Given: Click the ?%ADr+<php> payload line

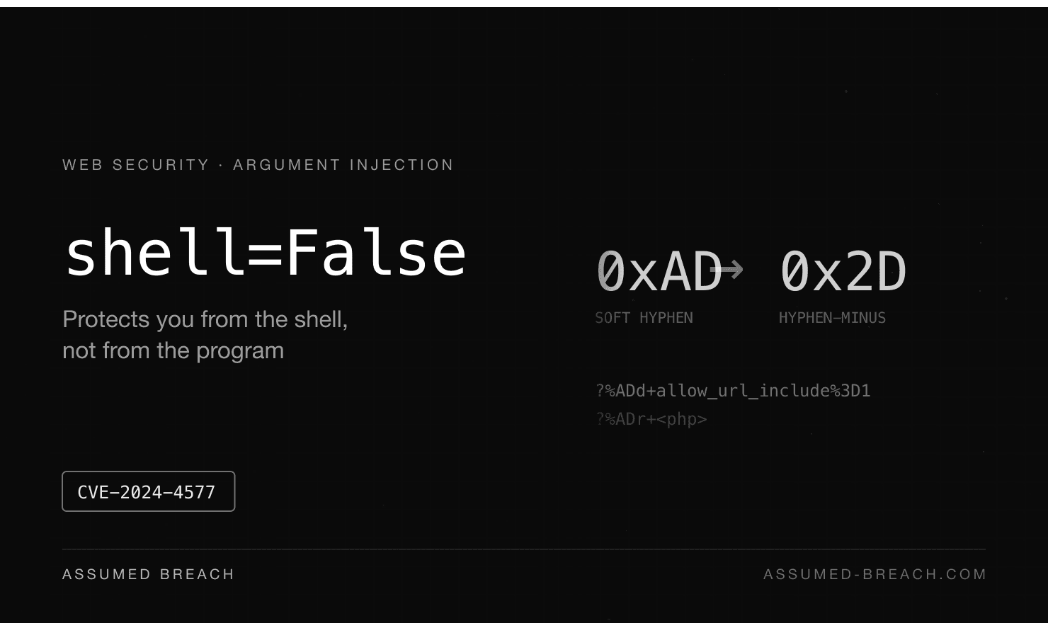Looking at the screenshot, I should point(651,419).
